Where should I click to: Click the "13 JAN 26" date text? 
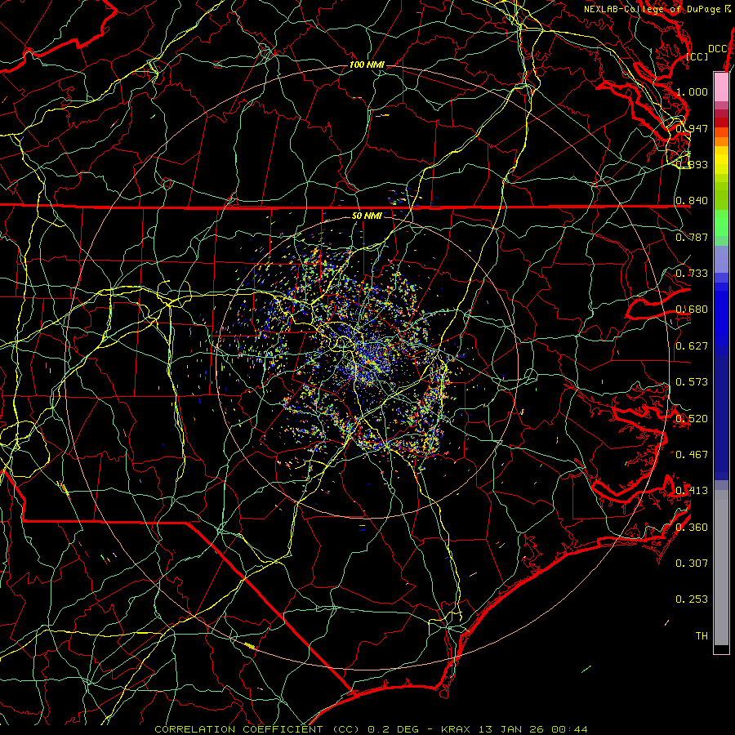[x=512, y=729]
